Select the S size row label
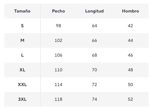 (x=22, y=26)
